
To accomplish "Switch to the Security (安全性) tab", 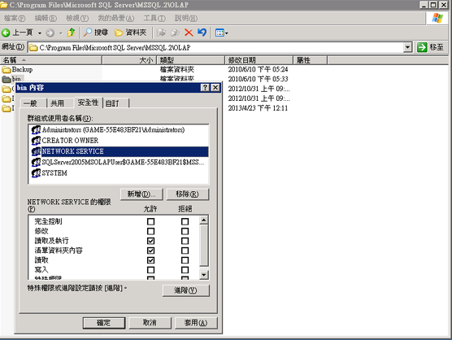I will click(x=89, y=102).
